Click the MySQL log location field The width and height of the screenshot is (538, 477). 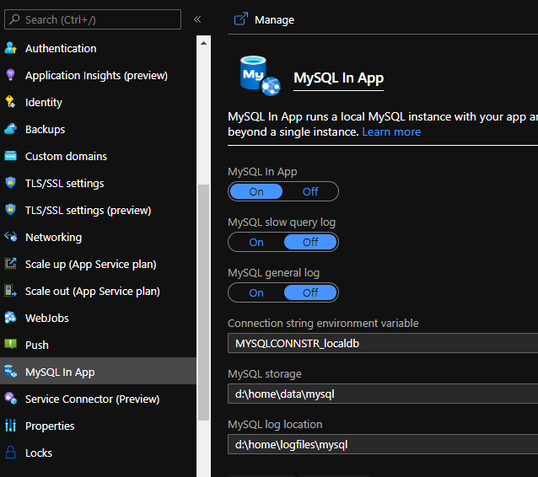[383, 444]
